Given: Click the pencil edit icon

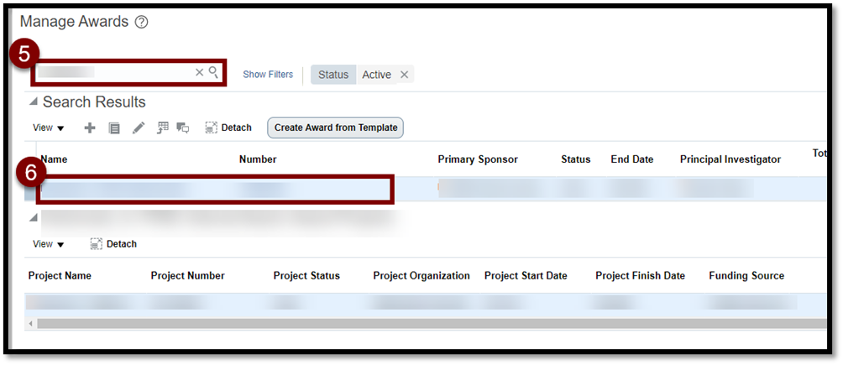Looking at the screenshot, I should 139,128.
